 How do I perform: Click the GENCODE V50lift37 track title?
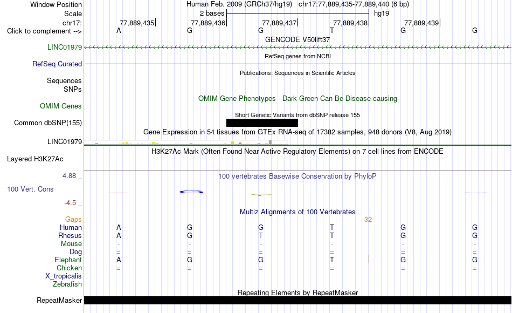coord(297,39)
